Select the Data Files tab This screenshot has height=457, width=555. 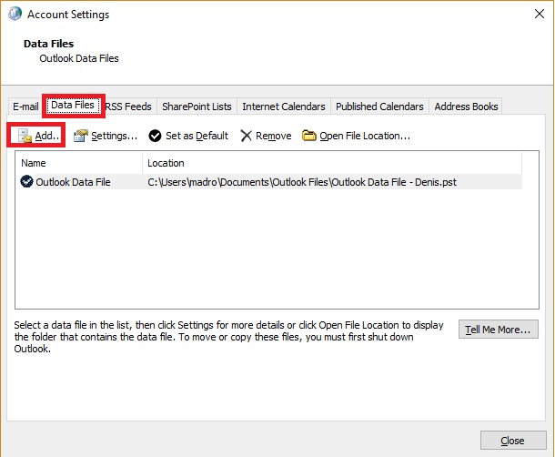click(x=73, y=106)
